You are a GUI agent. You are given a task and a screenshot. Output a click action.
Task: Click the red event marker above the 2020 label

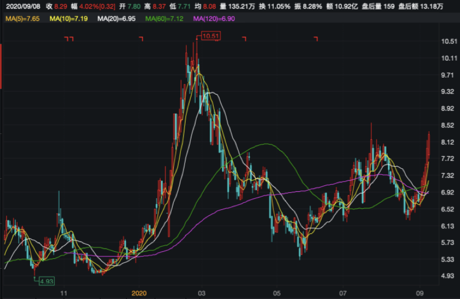click(141, 39)
